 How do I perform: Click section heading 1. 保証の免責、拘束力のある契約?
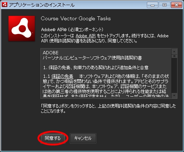(x=96, y=68)
